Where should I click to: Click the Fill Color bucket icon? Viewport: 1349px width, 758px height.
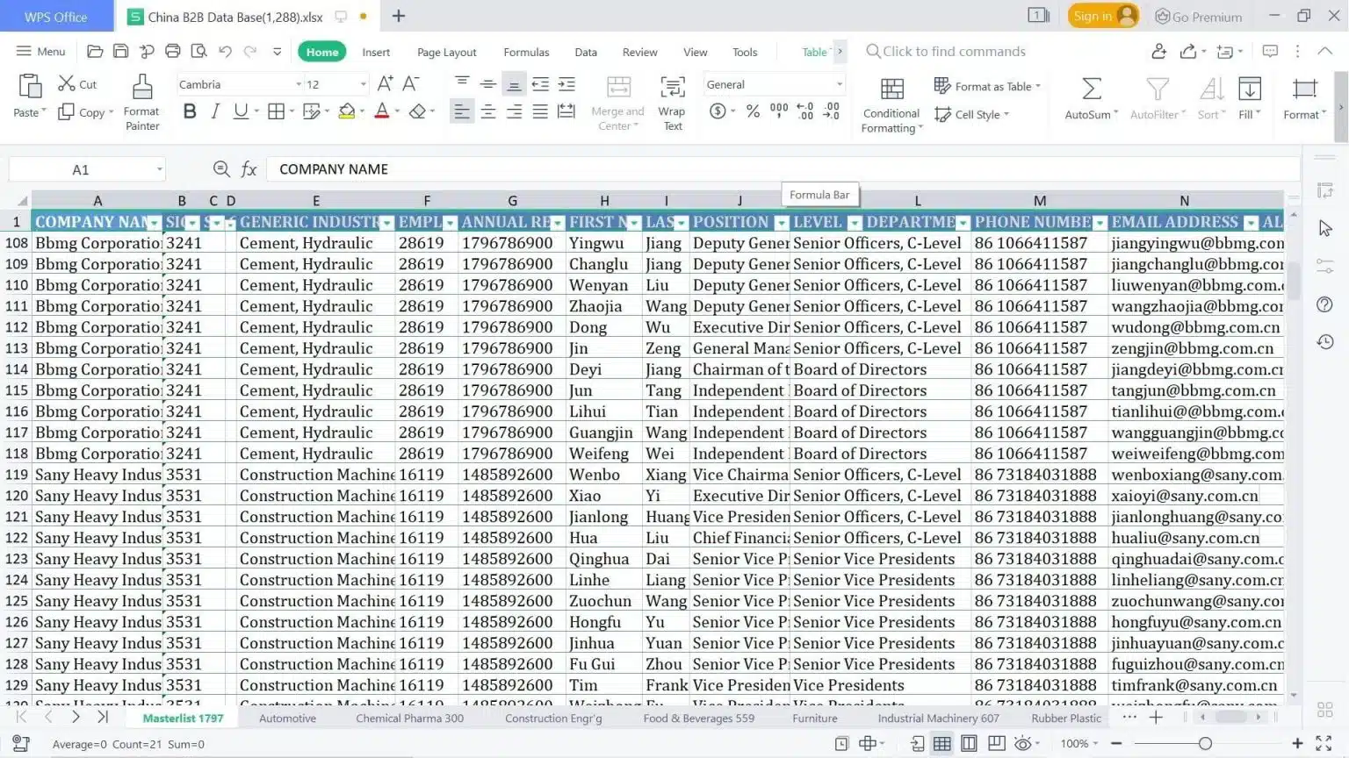pos(347,111)
